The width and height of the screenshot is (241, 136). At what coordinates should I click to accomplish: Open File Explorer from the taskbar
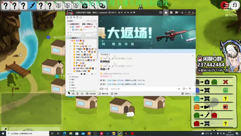tap(71, 134)
